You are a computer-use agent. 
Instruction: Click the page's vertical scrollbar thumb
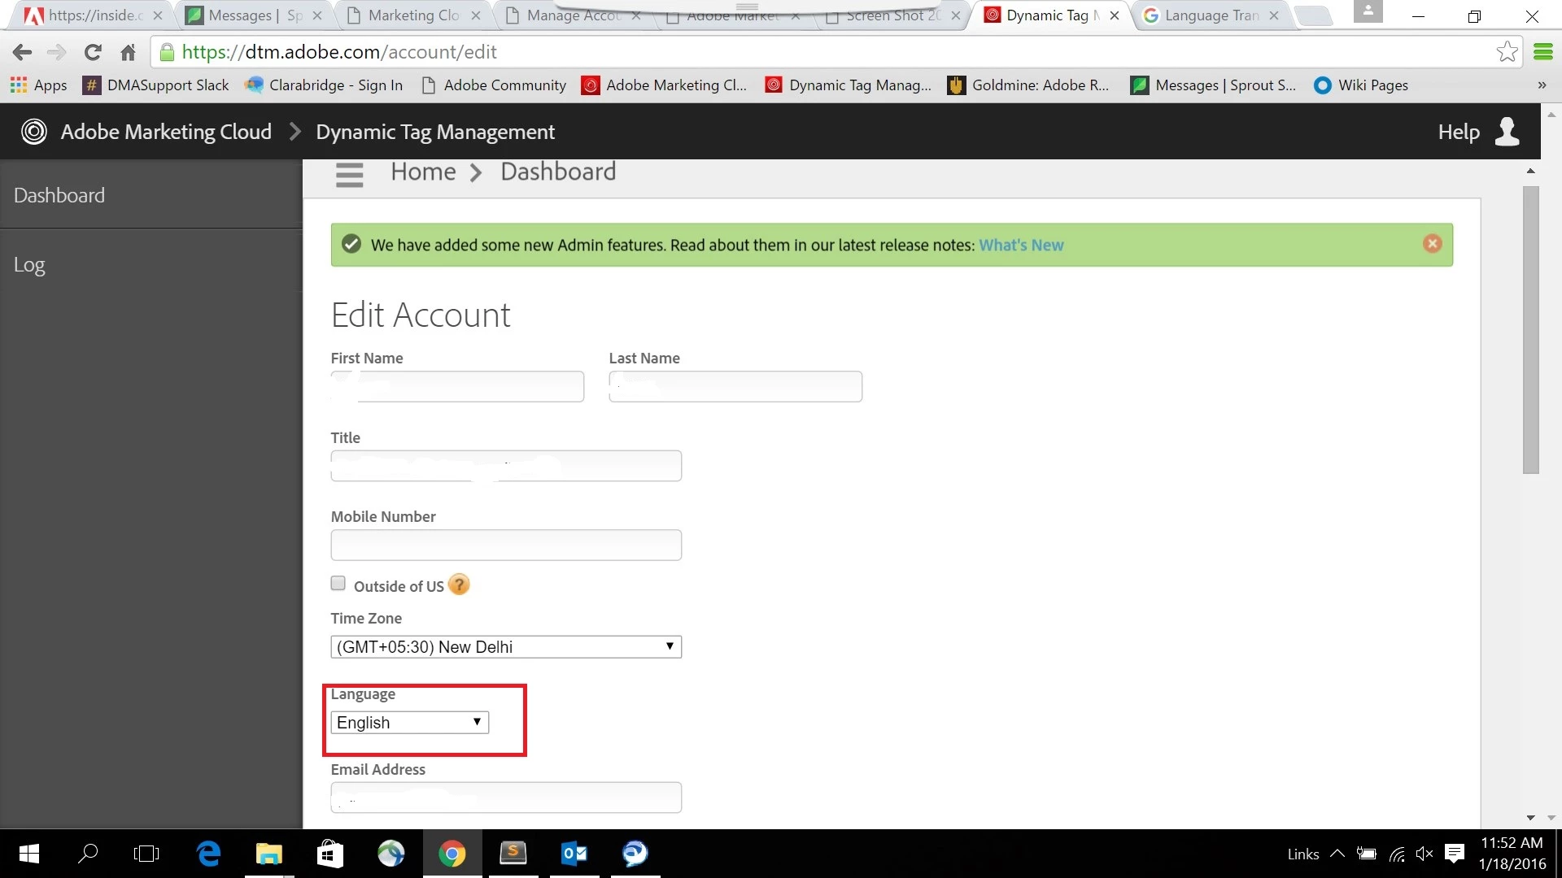coord(1530,329)
